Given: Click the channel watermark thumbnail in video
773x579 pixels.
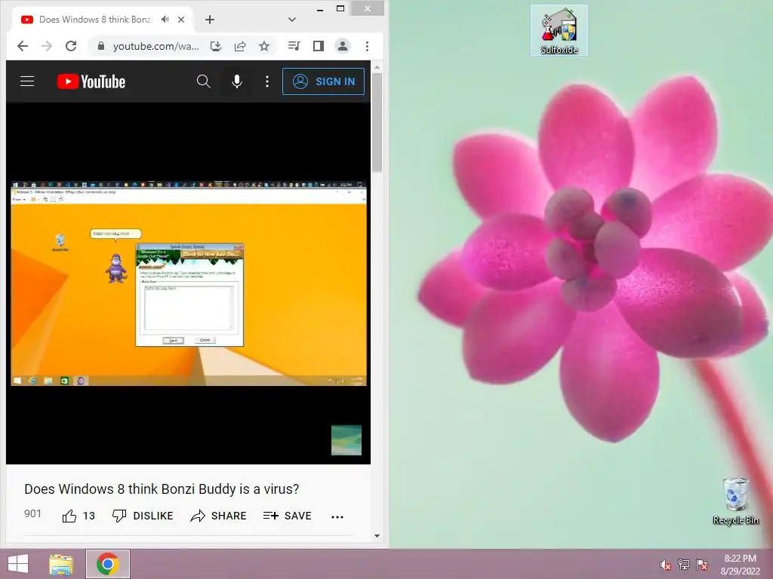Looking at the screenshot, I should (x=346, y=440).
